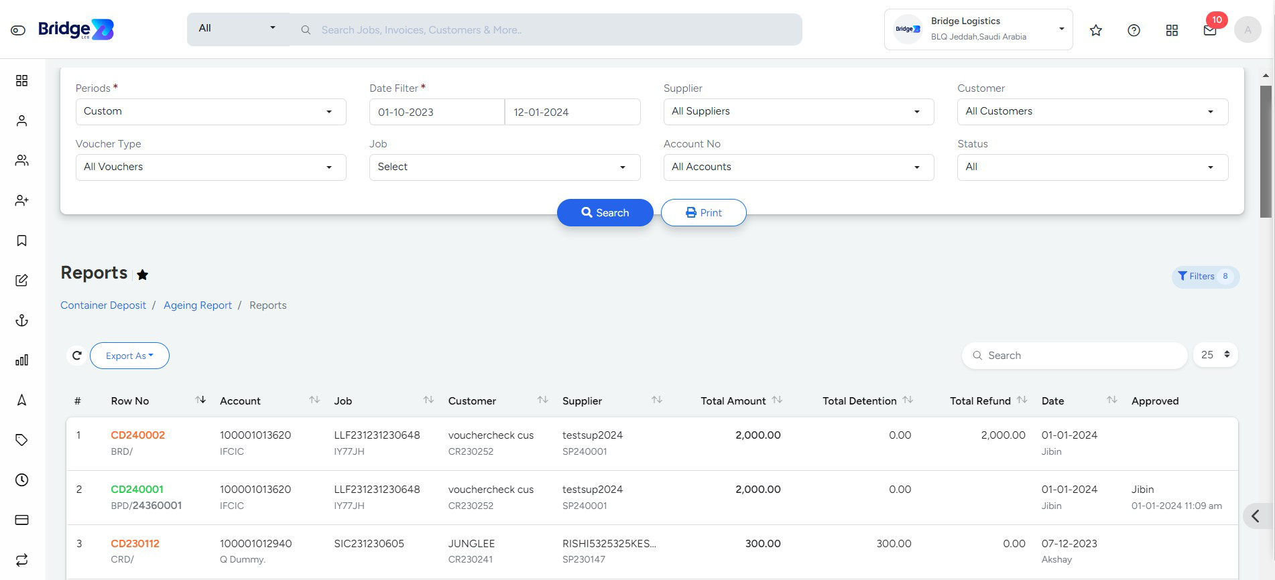Viewport: 1275px width, 580px height.
Task: Open the All Suppliers dropdown
Action: [798, 112]
